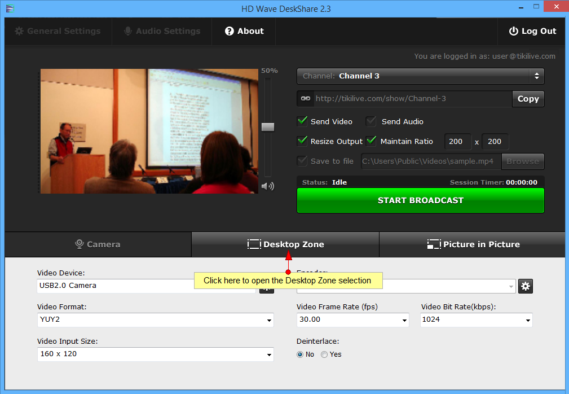Screen dimensions: 569x394
Task: Click the Video Frame Rate (fps) label
Action: 337,307
